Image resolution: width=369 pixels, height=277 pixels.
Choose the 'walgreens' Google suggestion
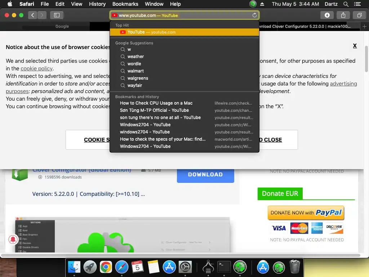click(x=184, y=78)
